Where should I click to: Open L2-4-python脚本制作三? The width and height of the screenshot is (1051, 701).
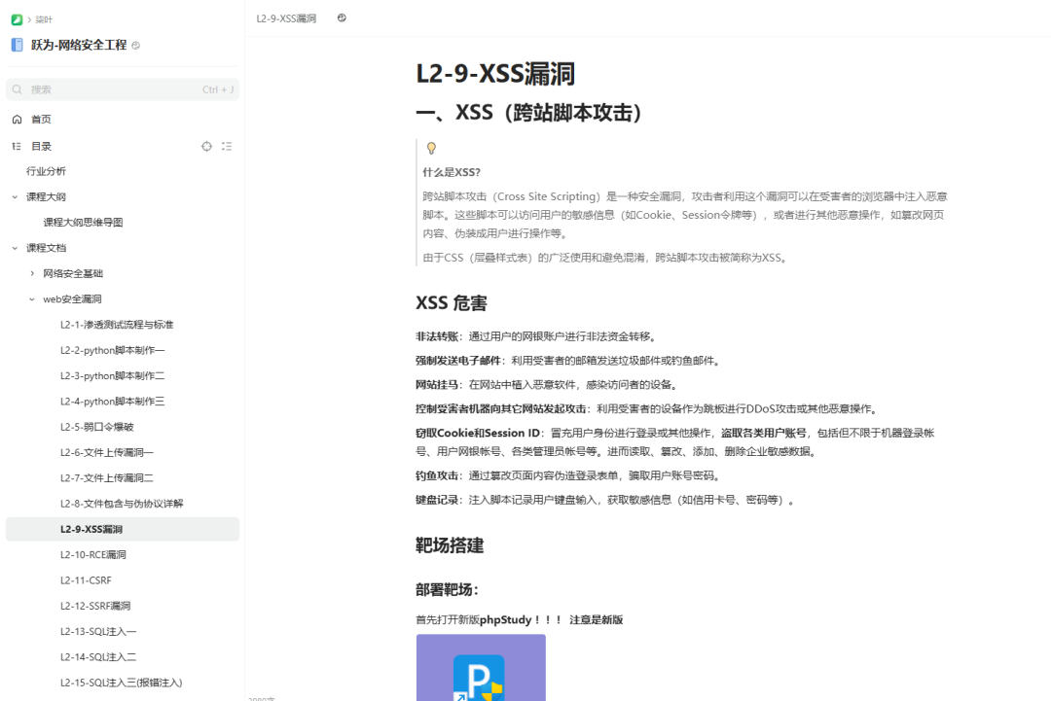[112, 401]
